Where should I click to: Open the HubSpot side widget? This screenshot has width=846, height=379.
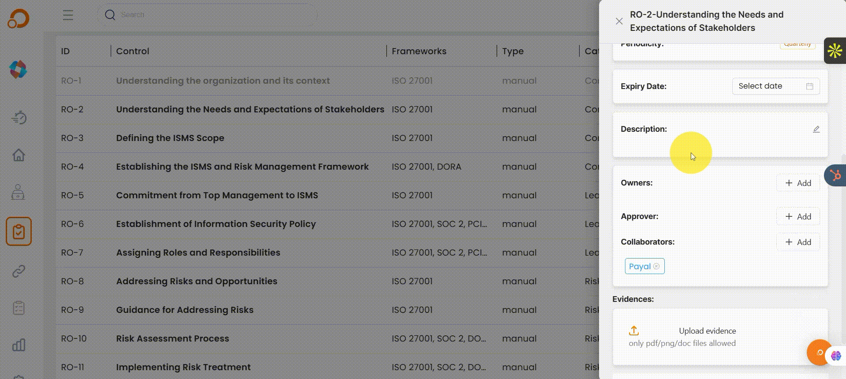pyautogui.click(x=835, y=175)
